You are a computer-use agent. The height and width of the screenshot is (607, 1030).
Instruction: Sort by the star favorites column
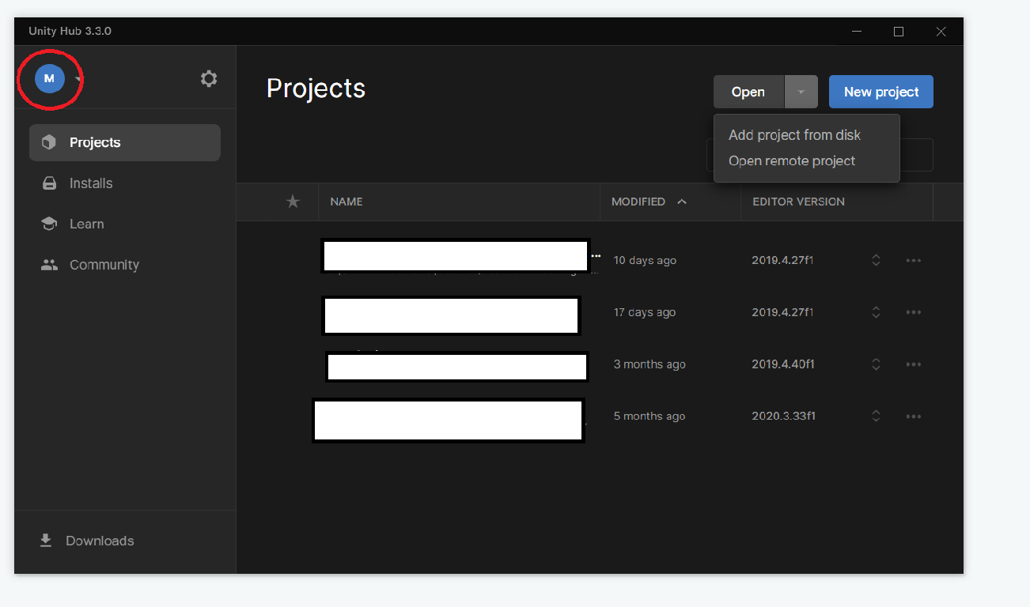point(293,202)
